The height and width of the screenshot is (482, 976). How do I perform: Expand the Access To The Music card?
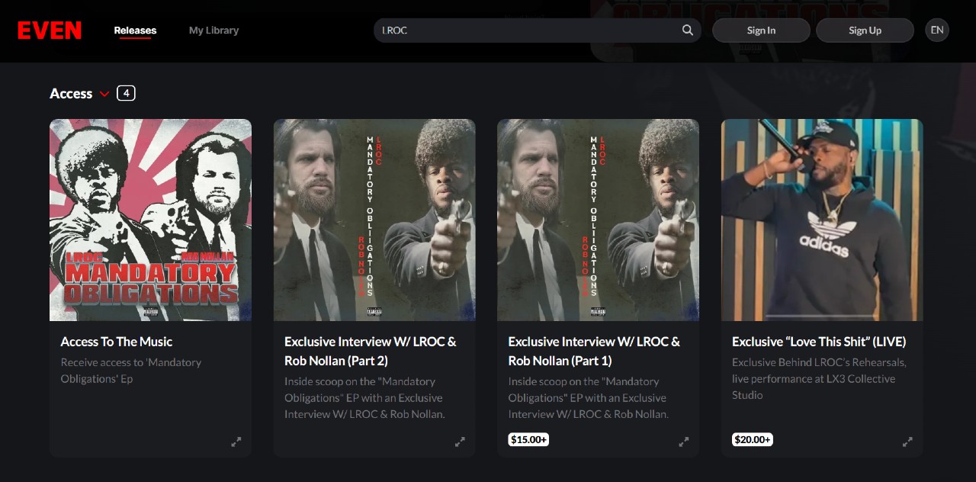coord(236,442)
